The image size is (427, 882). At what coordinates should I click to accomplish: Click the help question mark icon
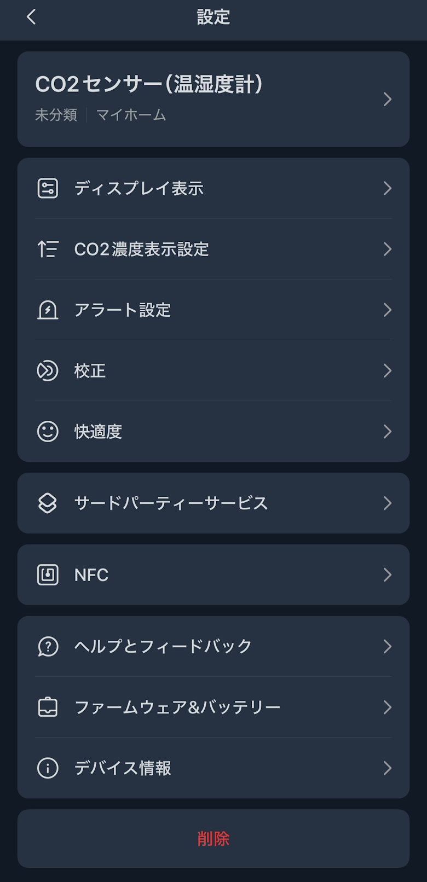[48, 646]
